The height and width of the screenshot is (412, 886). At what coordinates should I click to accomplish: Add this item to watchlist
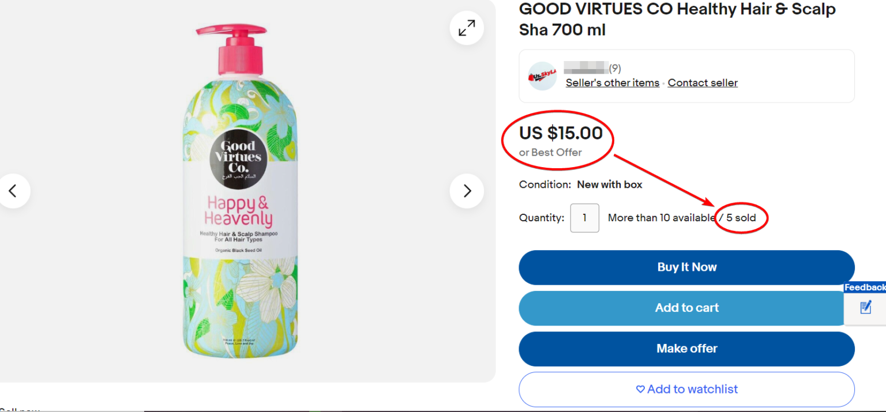pos(686,390)
